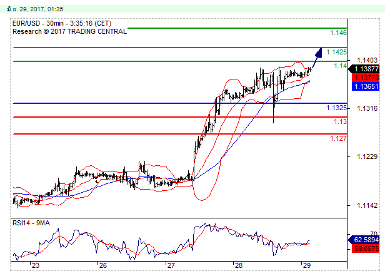
Task: Click the date axis label 23
Action: [x=36, y=265]
